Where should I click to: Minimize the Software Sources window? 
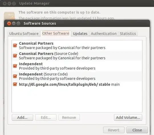tap(14, 23)
